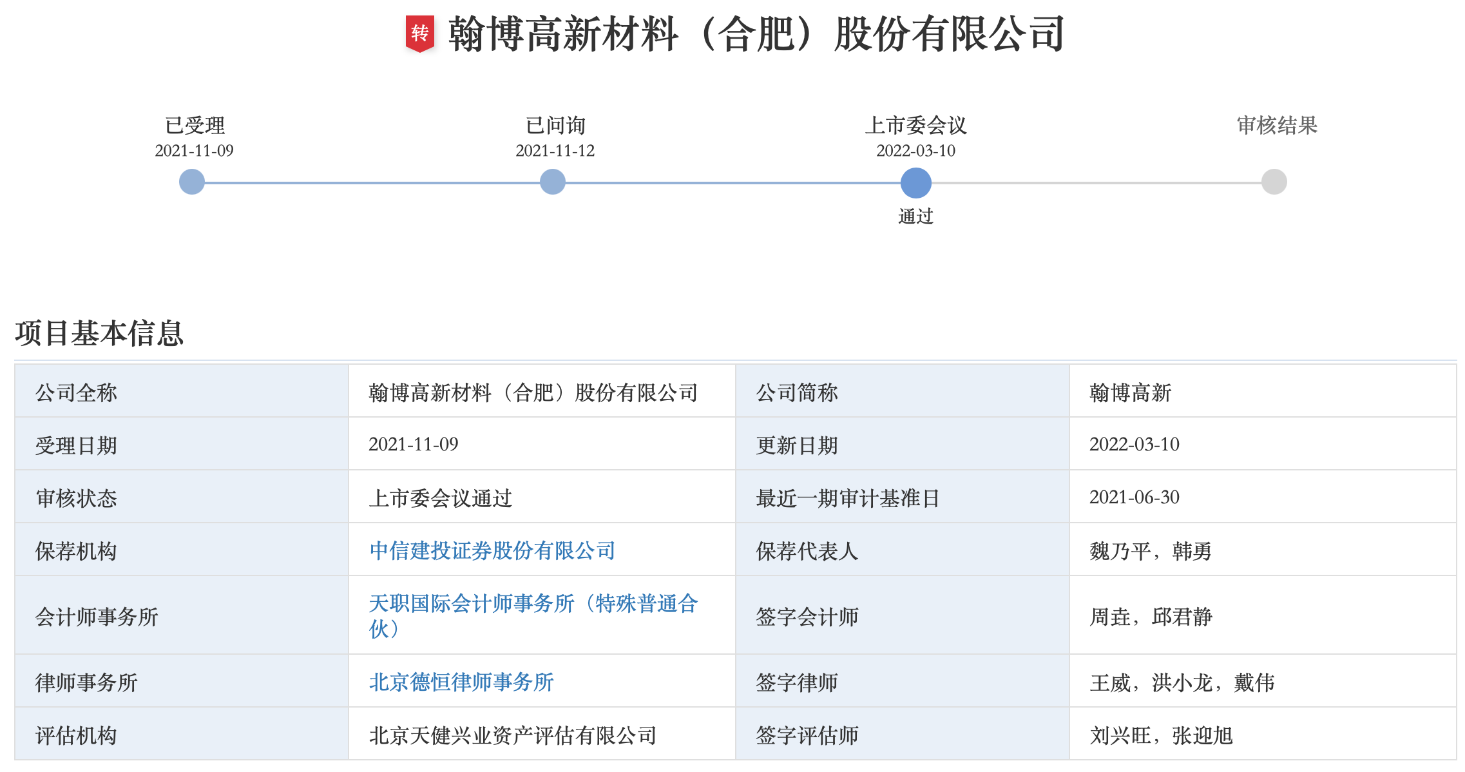Open 北京德恒律师事务所 link
Image resolution: width=1465 pixels, height=772 pixels.
(461, 682)
